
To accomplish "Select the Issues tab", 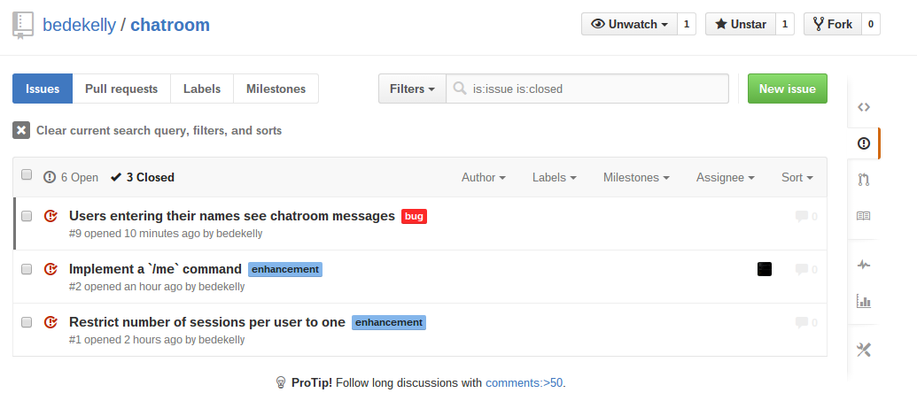I will [43, 89].
